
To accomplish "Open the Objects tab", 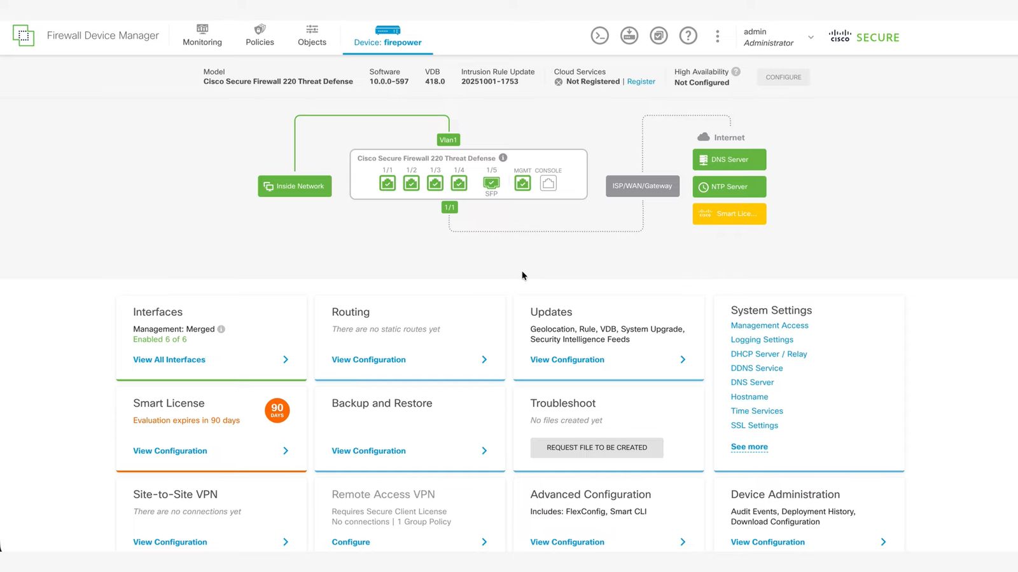I will pos(312,36).
